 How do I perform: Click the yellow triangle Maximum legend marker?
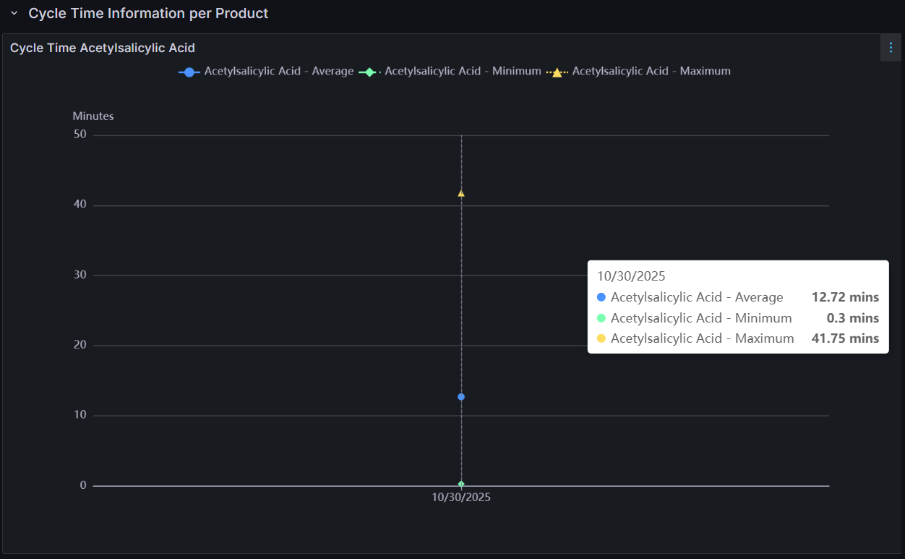tap(557, 72)
